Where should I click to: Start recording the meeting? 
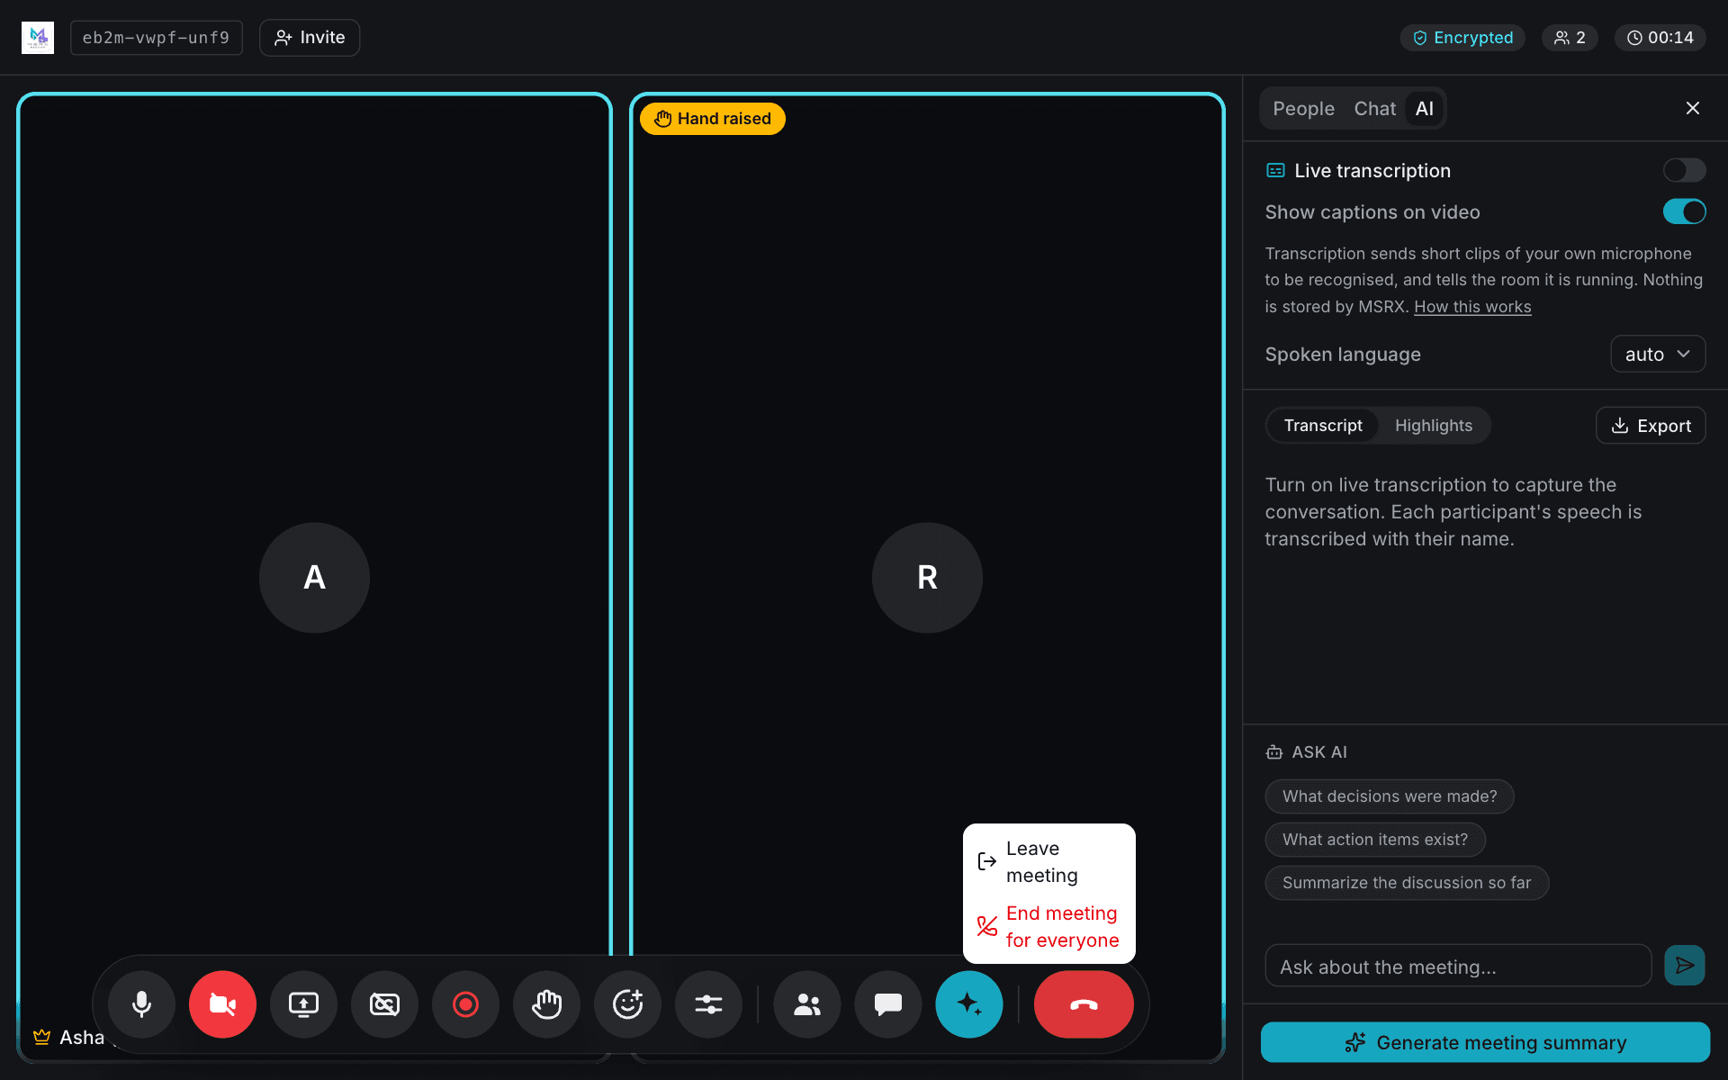[x=465, y=1004]
